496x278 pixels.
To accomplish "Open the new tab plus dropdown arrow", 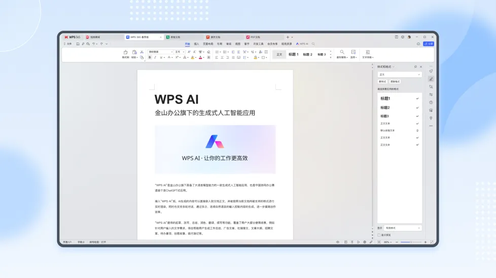I will [292, 37].
